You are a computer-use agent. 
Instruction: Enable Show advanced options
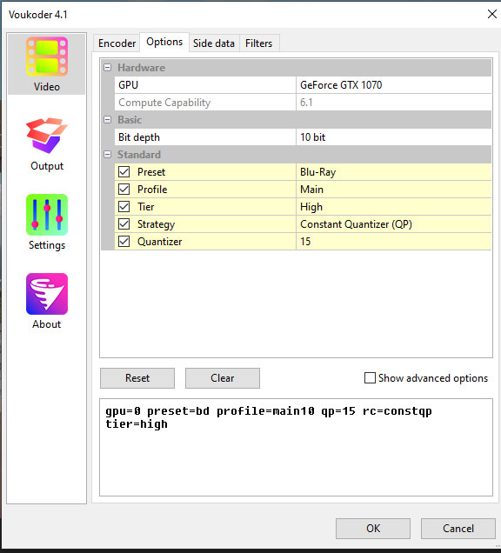point(370,377)
